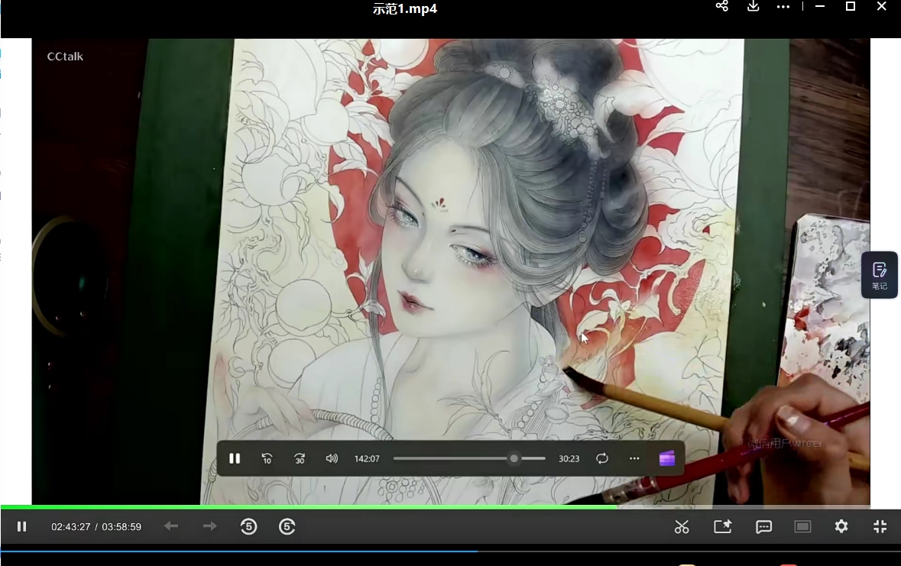Download the video 示范1.mp4

753,6
